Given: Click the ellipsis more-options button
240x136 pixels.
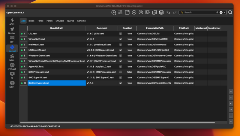Looking at the screenshot, I should click(231, 116).
